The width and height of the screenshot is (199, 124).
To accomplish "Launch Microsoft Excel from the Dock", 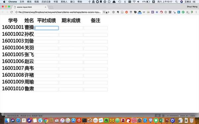I will click(x=162, y=120).
